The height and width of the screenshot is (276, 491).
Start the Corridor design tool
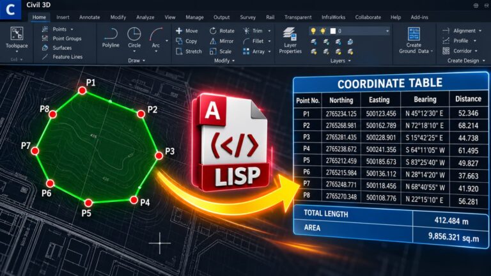(x=457, y=50)
